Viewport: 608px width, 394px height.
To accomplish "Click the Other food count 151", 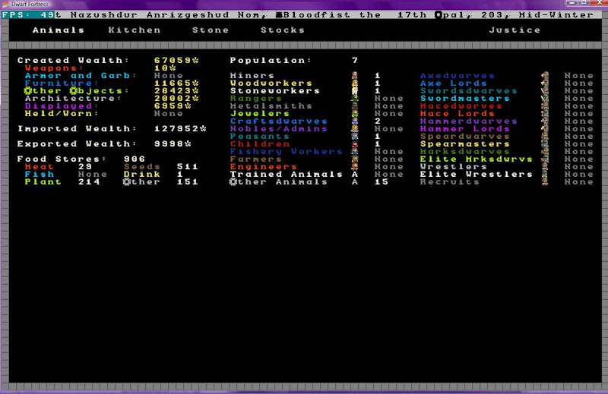I will pyautogui.click(x=188, y=181).
